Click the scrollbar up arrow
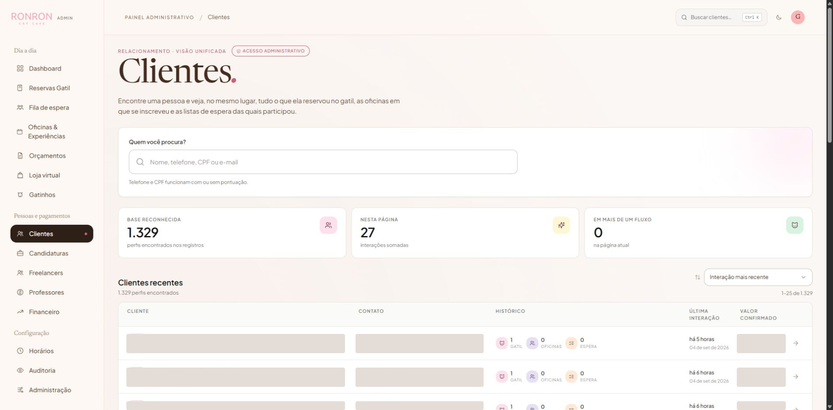The image size is (833, 410). (x=830, y=3)
